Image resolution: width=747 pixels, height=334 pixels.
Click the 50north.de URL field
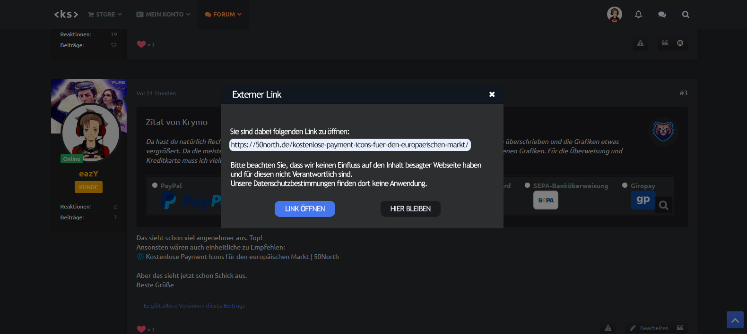pos(350,145)
